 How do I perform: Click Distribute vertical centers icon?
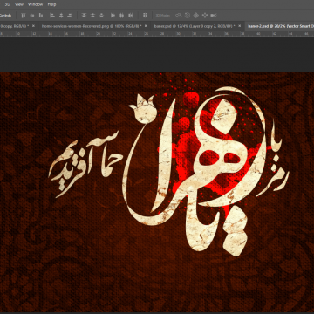coord(92,15)
